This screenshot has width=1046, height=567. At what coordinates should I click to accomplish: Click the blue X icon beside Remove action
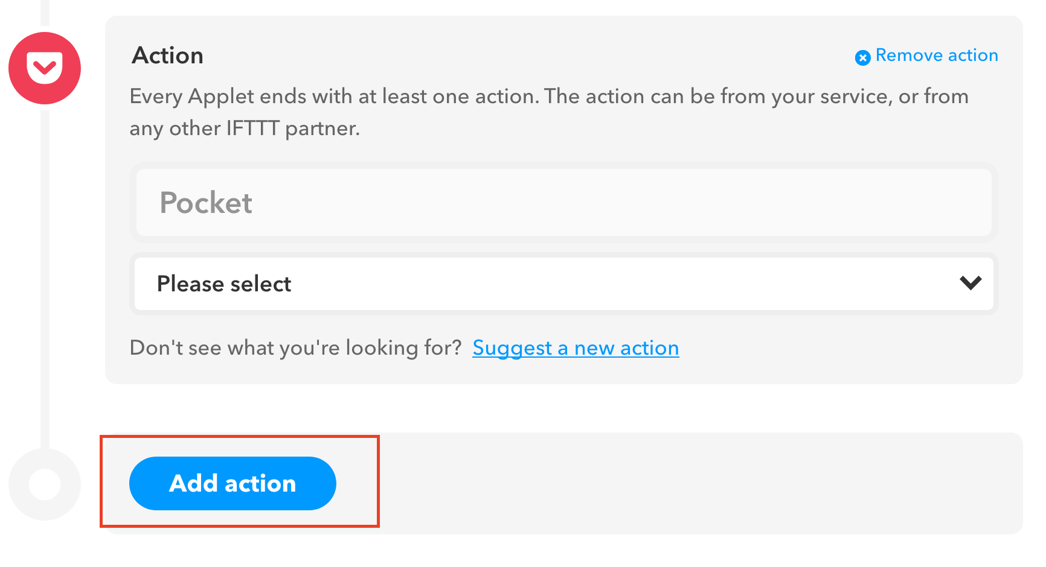[862, 57]
